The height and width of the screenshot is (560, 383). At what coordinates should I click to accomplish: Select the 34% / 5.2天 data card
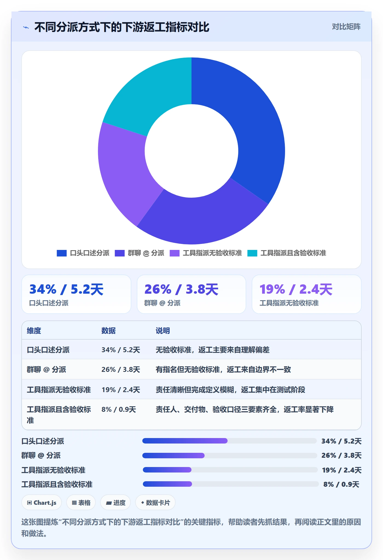pyautogui.click(x=76, y=294)
